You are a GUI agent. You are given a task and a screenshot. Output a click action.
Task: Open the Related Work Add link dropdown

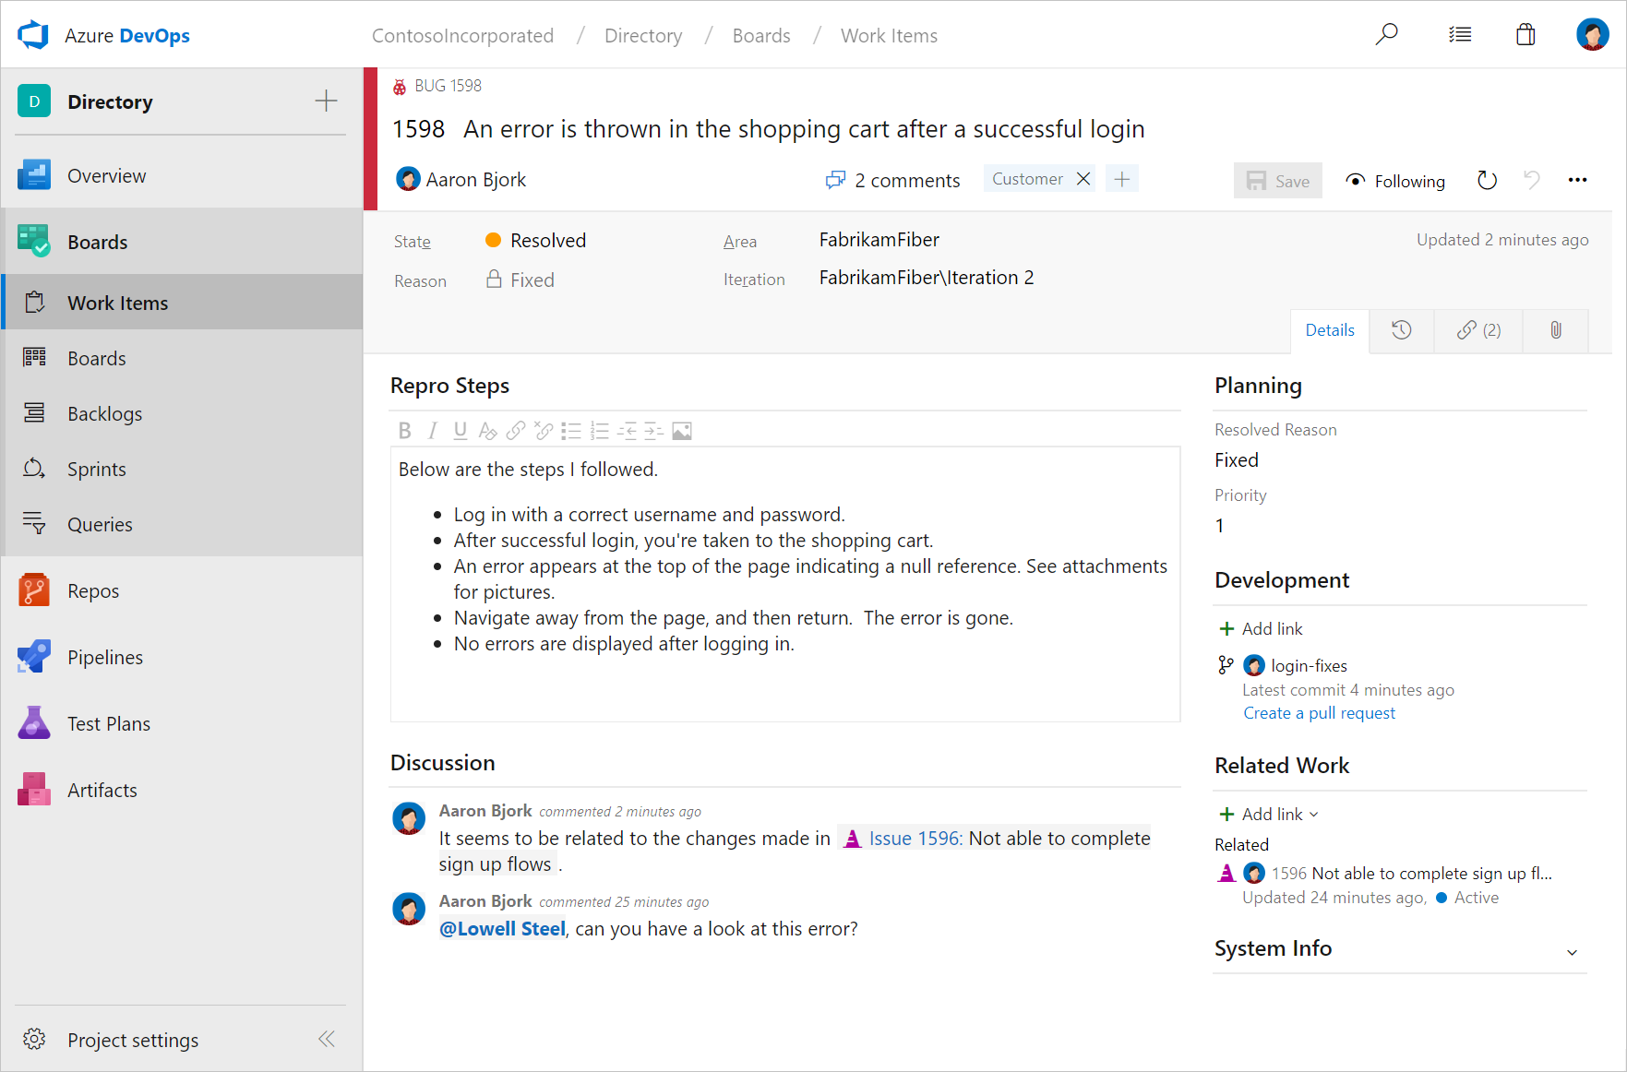(x=1269, y=814)
